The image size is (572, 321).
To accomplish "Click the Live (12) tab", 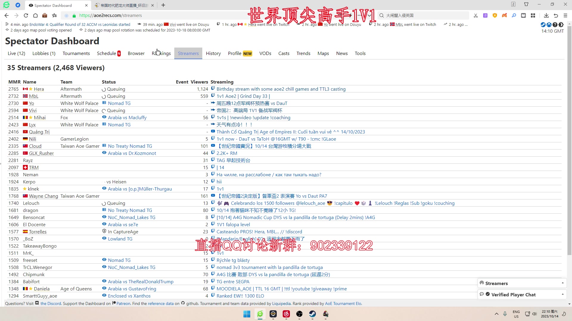I will point(16,53).
